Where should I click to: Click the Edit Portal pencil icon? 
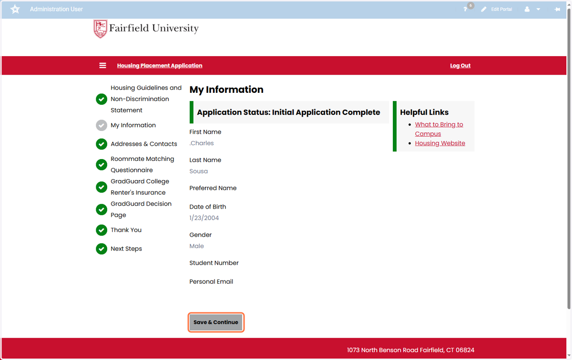484,10
